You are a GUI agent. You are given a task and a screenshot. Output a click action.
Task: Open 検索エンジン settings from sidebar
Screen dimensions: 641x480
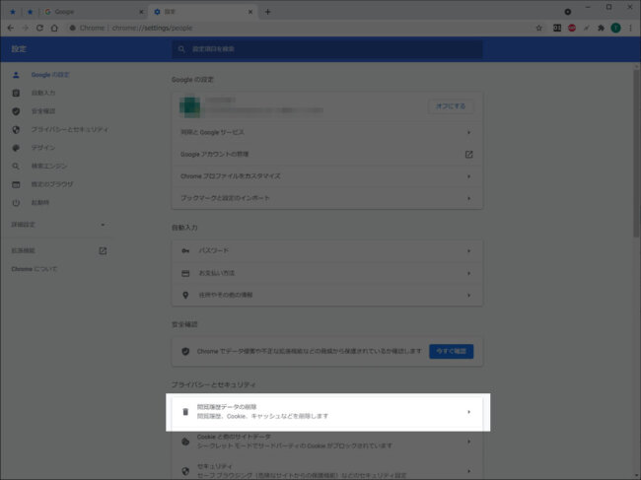(x=49, y=166)
